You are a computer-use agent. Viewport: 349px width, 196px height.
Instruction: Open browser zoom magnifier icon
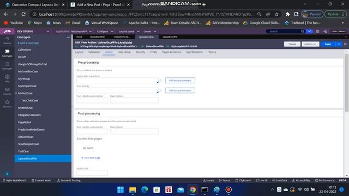pos(259,14)
